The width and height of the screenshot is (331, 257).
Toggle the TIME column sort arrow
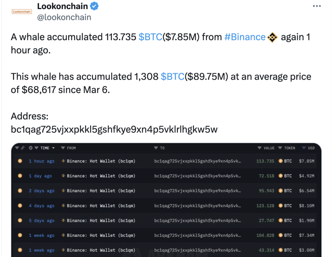53,148
